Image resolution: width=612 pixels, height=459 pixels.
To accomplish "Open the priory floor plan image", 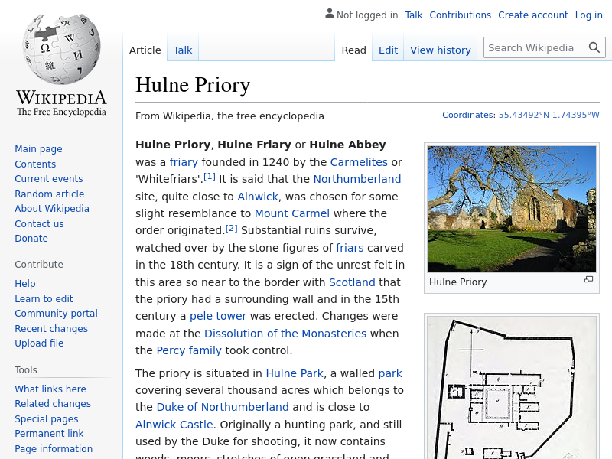I will 511,390.
